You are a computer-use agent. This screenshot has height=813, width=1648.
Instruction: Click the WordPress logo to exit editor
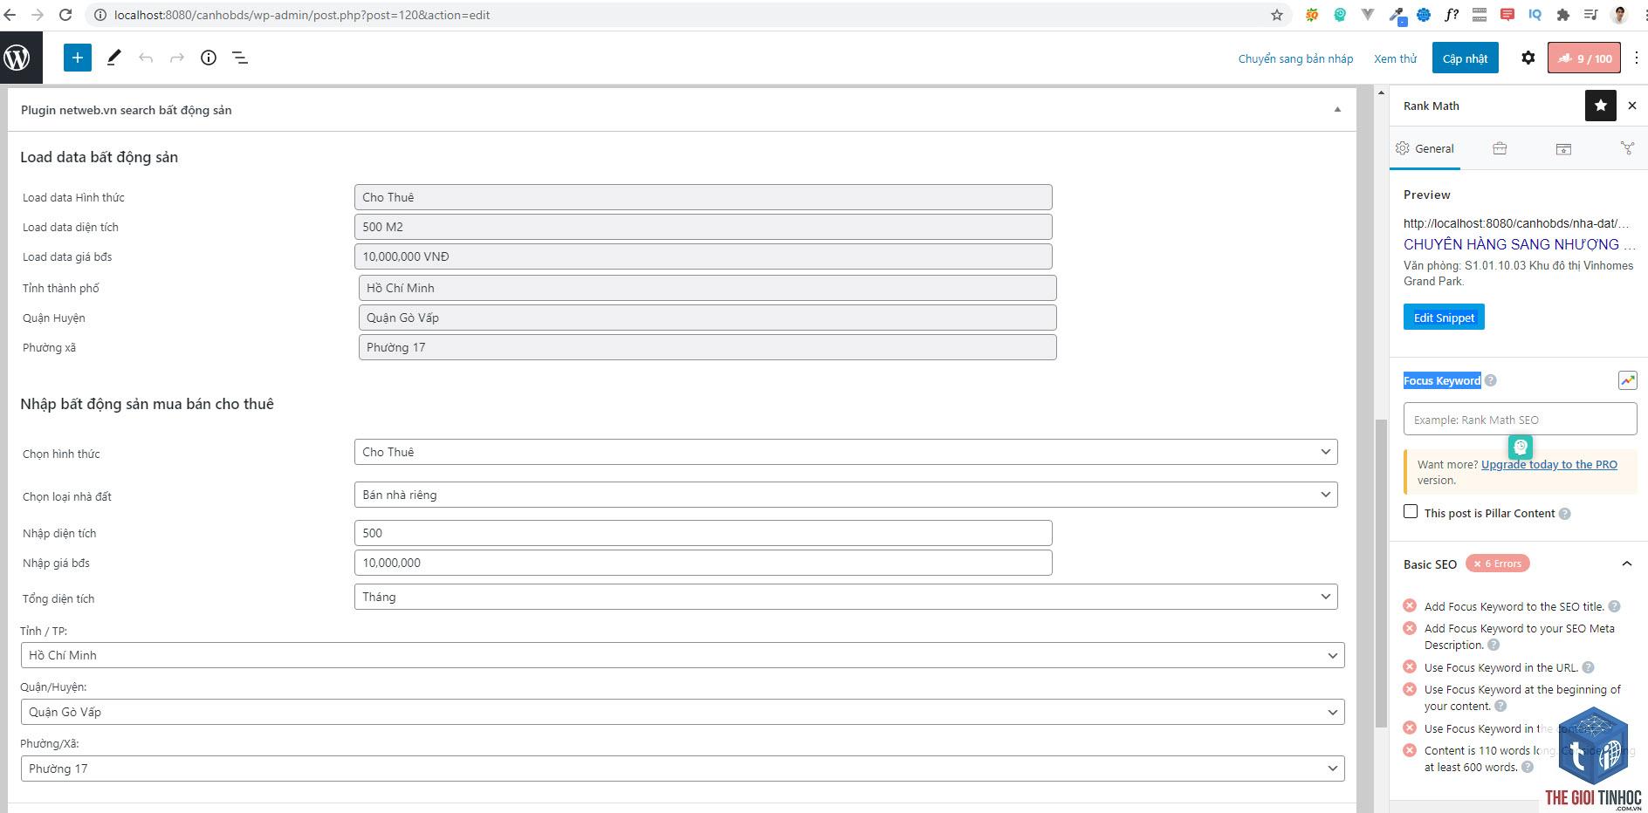pyautogui.click(x=17, y=58)
